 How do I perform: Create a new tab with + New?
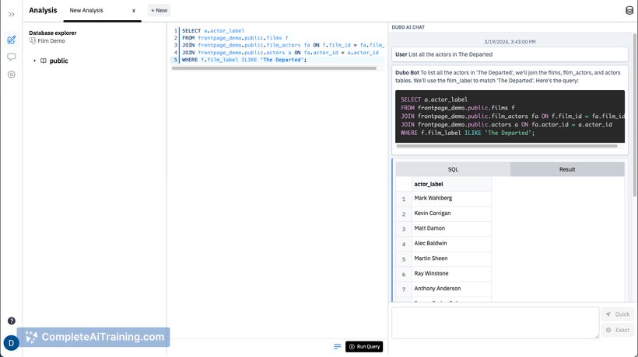click(159, 11)
